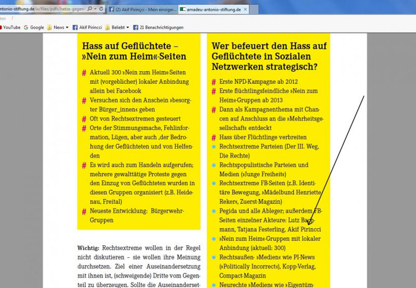Click the line "Es wird auch zum Handeln aufgerufen;"
This screenshot has width=416, height=288.
[142, 165]
